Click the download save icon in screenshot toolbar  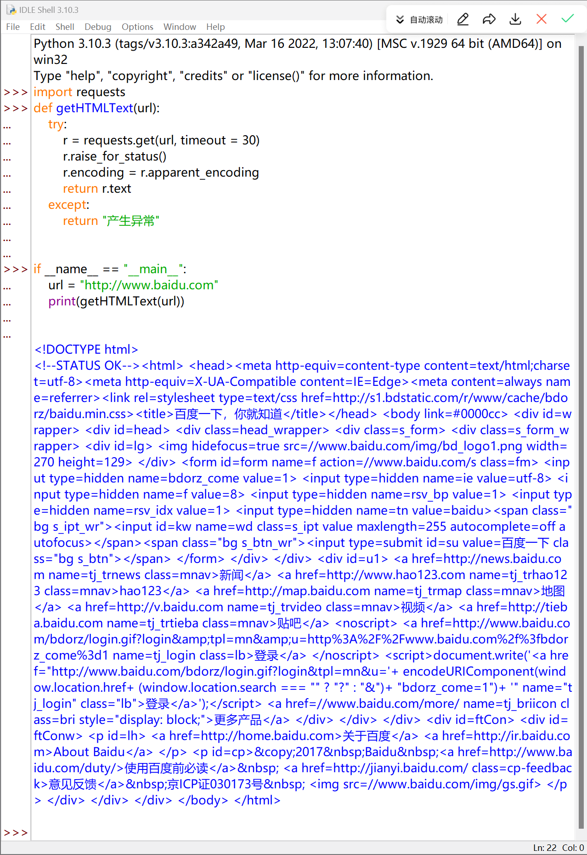515,19
